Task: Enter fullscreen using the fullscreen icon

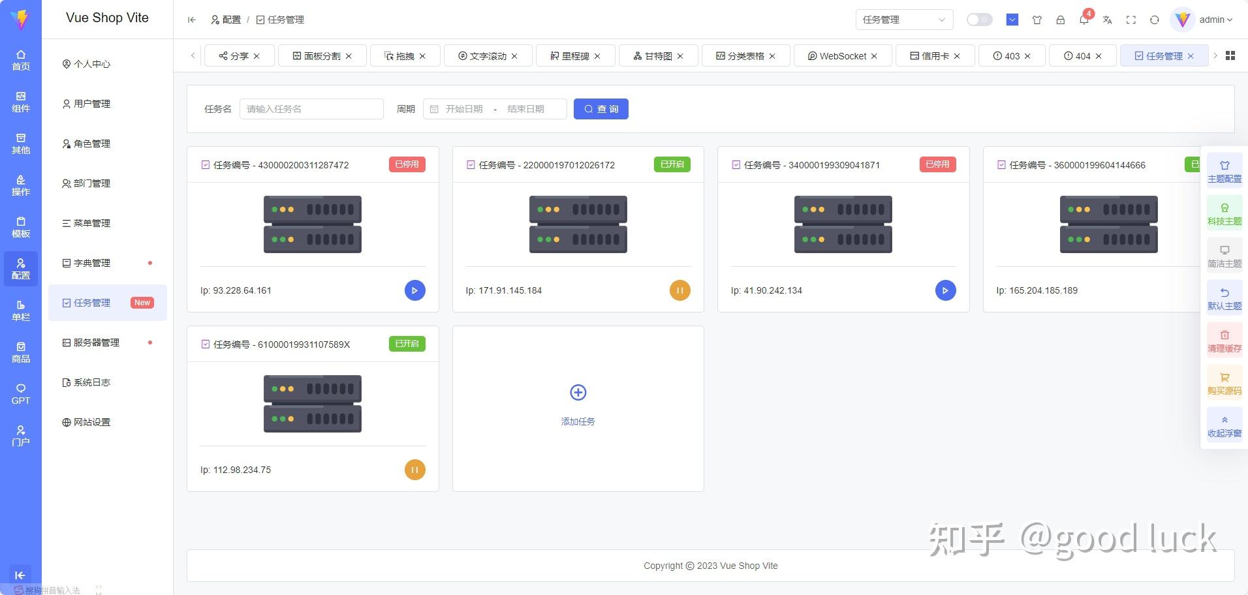Action: [1131, 20]
